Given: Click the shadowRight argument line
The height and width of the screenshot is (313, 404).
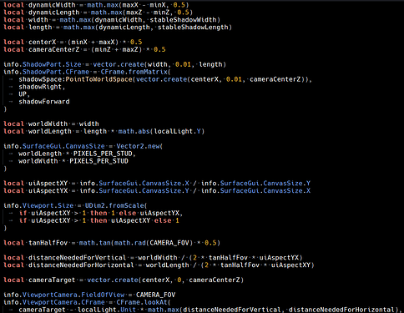Looking at the screenshot, I should coord(42,87).
